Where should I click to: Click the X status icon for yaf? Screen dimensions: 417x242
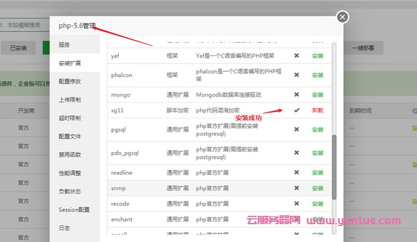point(296,56)
